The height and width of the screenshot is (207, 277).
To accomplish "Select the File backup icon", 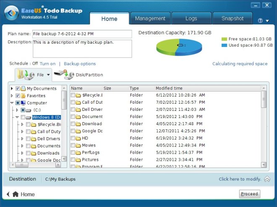I will tap(26, 74).
